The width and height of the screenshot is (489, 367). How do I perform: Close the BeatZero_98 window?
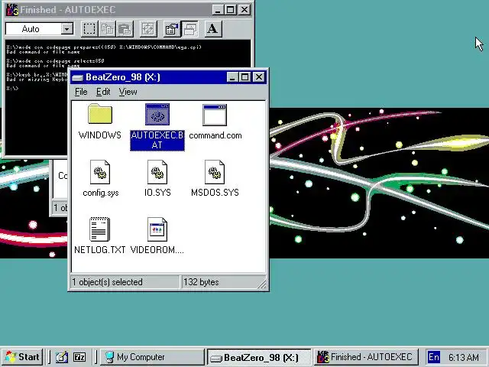(x=259, y=76)
